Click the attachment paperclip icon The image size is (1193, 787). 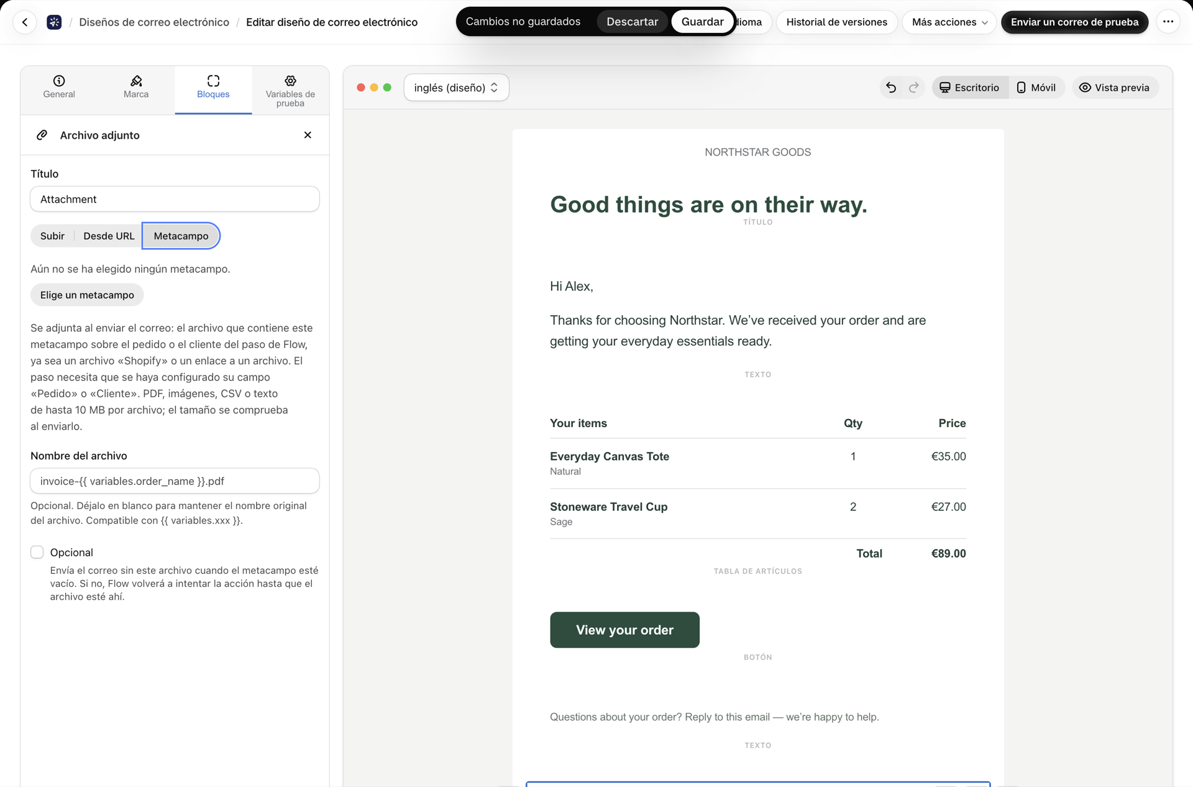coord(42,135)
